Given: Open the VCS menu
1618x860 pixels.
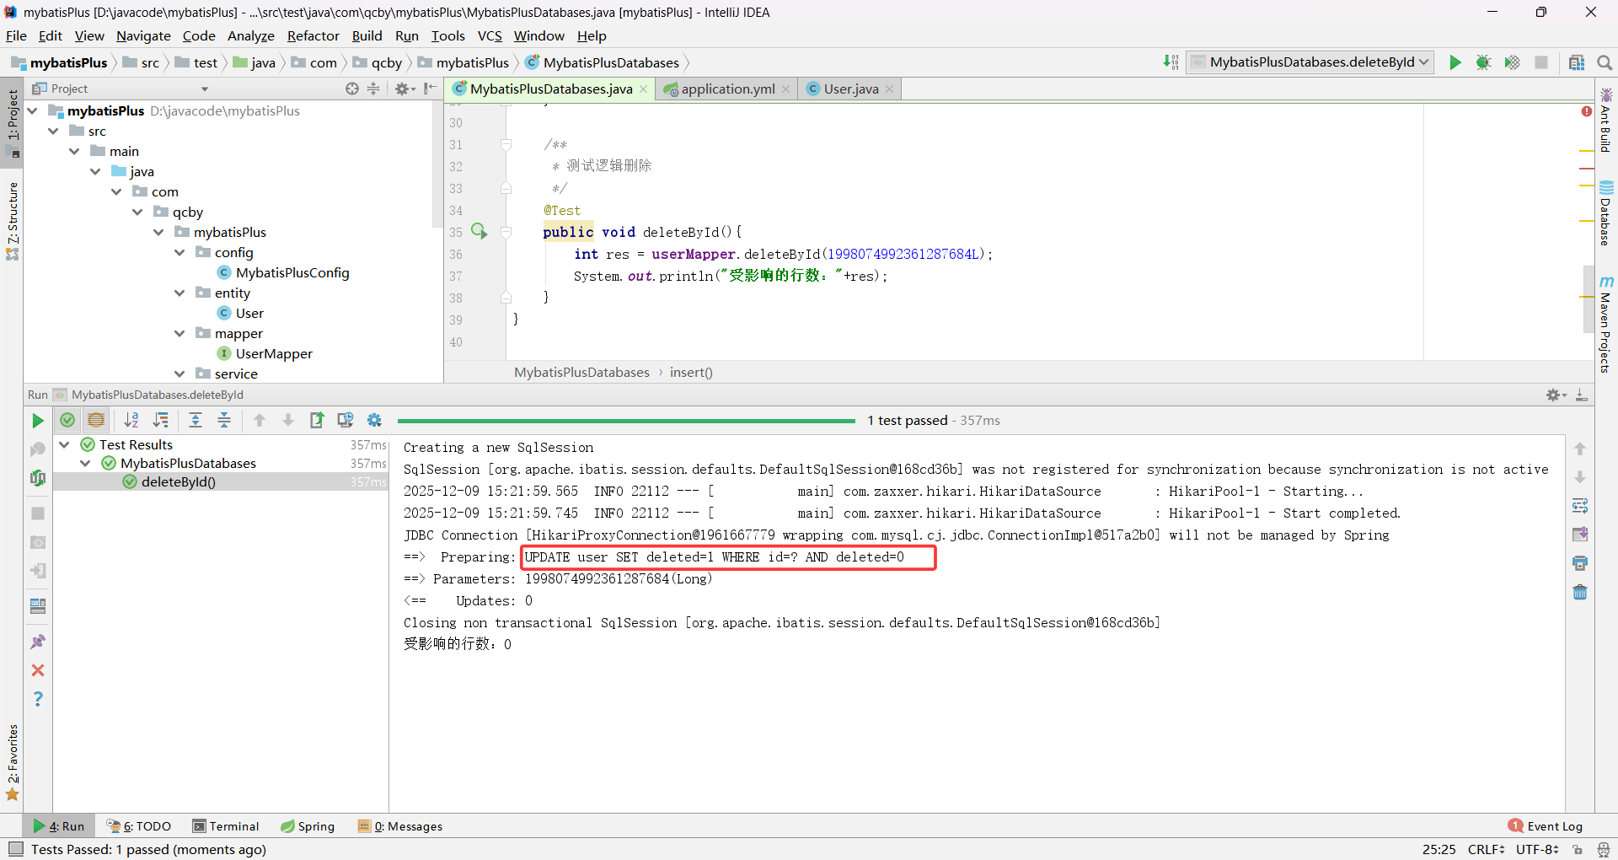Looking at the screenshot, I should 489,35.
